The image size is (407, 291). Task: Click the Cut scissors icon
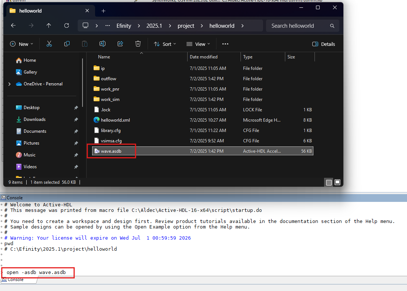click(x=49, y=44)
